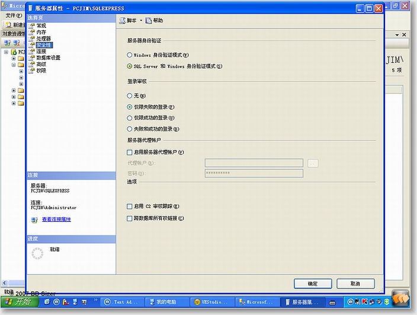Viewport: 417px width, 315px height.
Task: Select 失败和成功的登录 audit option
Action: (x=130, y=129)
